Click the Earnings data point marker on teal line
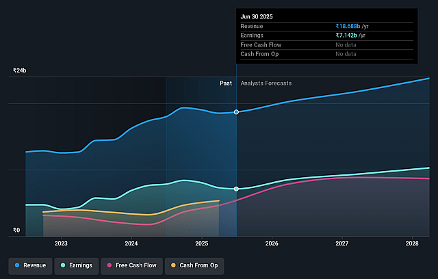This screenshot has height=279, width=438. pos(236,189)
